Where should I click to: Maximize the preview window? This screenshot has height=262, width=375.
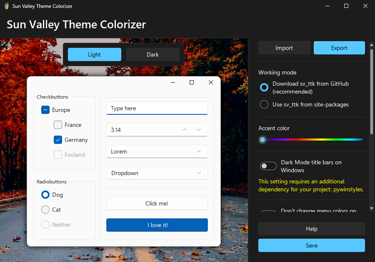pos(192,82)
